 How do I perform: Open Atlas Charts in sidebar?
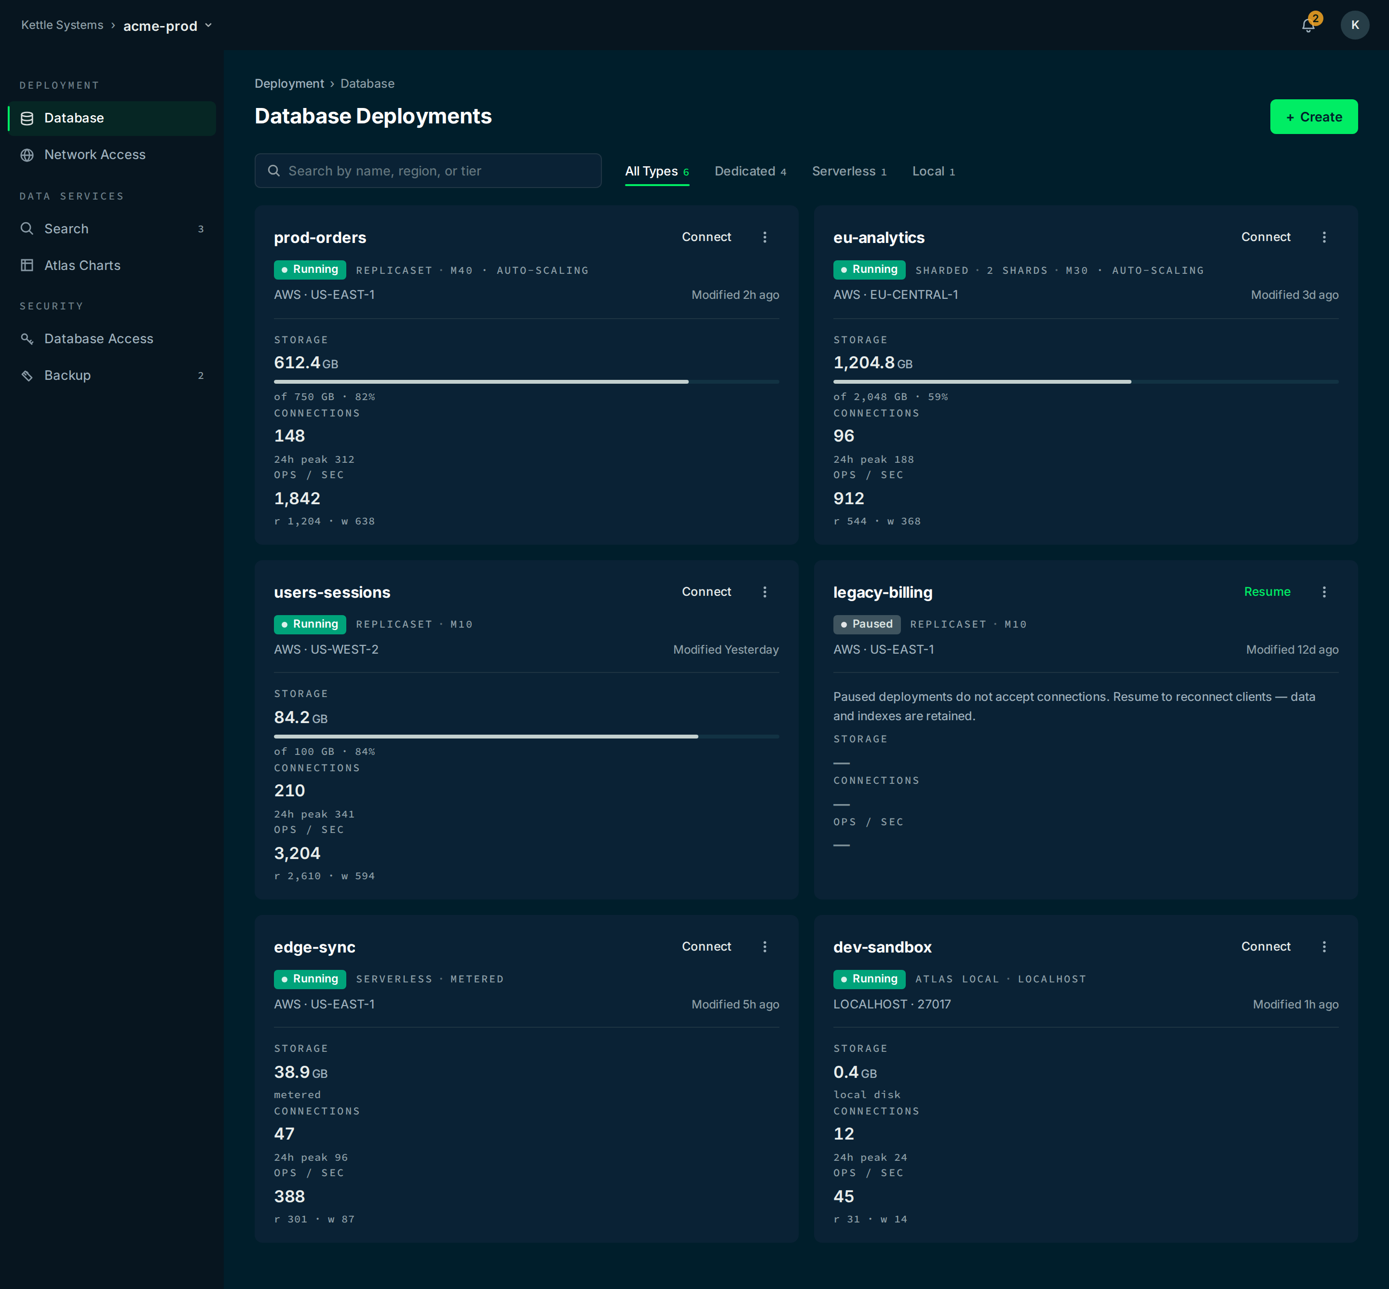click(x=112, y=265)
